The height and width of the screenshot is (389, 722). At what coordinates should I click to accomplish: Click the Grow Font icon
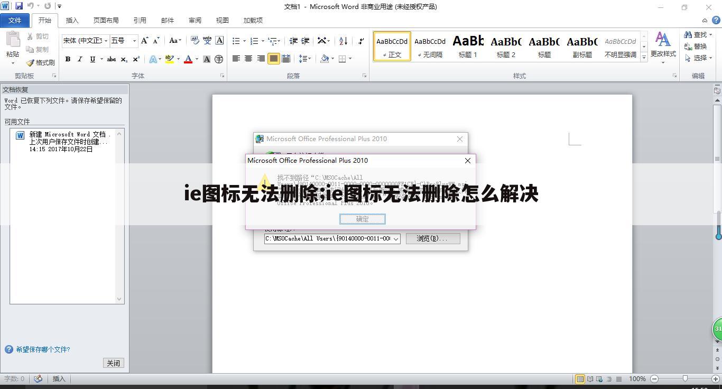144,41
